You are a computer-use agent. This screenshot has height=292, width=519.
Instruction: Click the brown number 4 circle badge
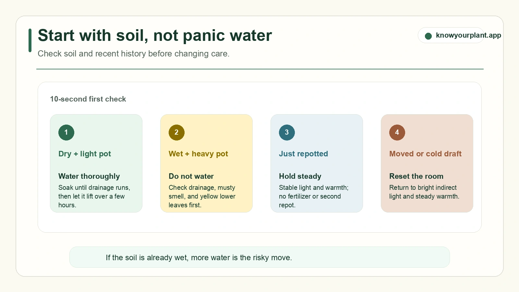(x=397, y=132)
